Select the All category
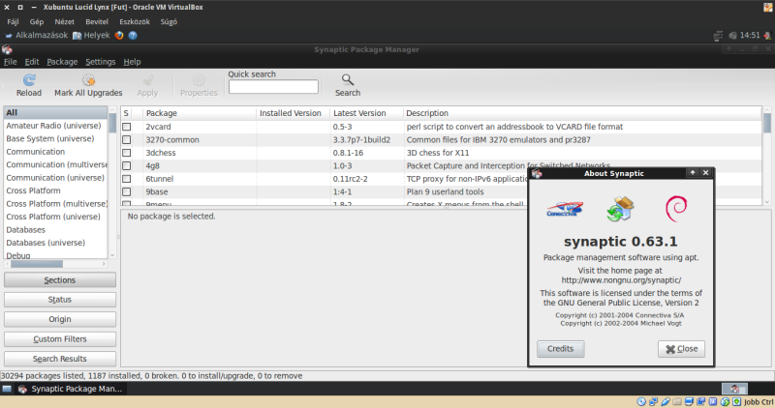This screenshot has width=775, height=408. pyautogui.click(x=55, y=112)
